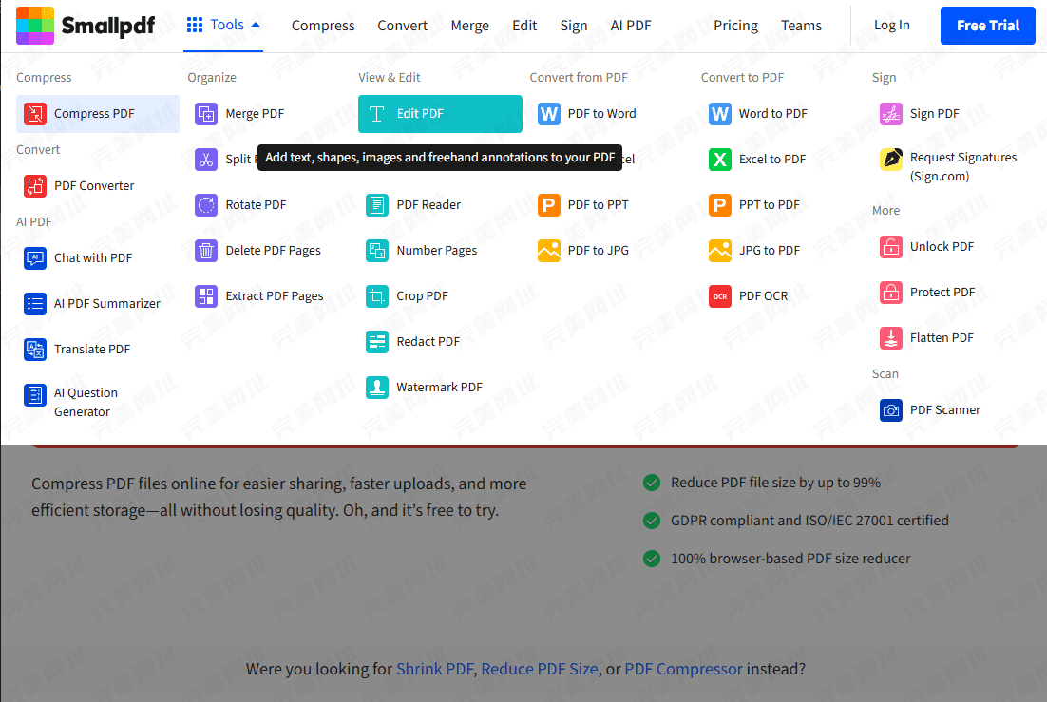Click the PDF to PPT icon

pos(549,204)
